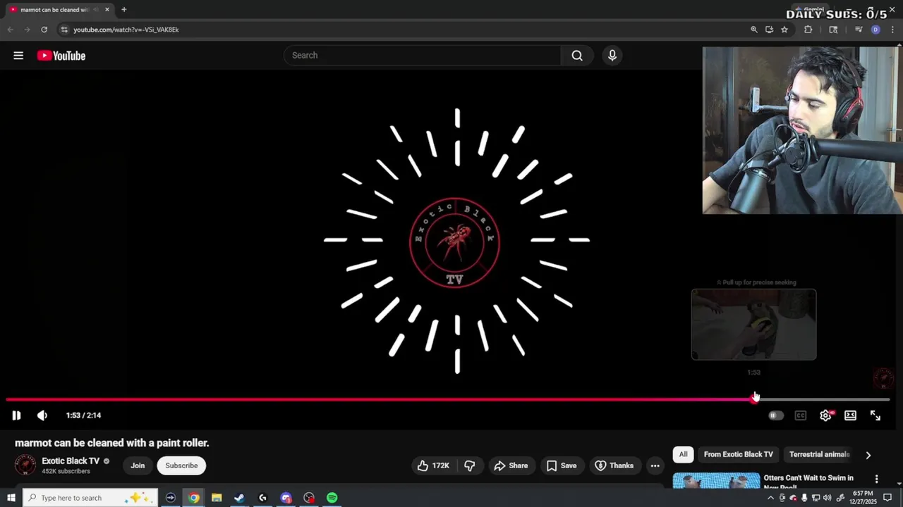Screen dimensions: 903x507
Task: Click the taskbar 'Type here to search' box
Action: point(92,498)
